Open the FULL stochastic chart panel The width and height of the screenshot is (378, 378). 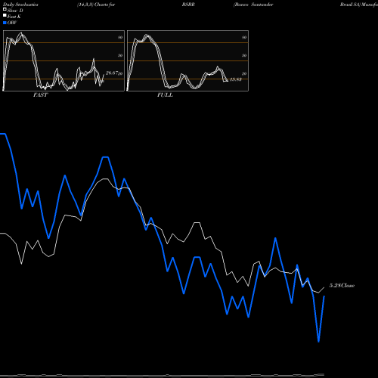[x=187, y=60]
